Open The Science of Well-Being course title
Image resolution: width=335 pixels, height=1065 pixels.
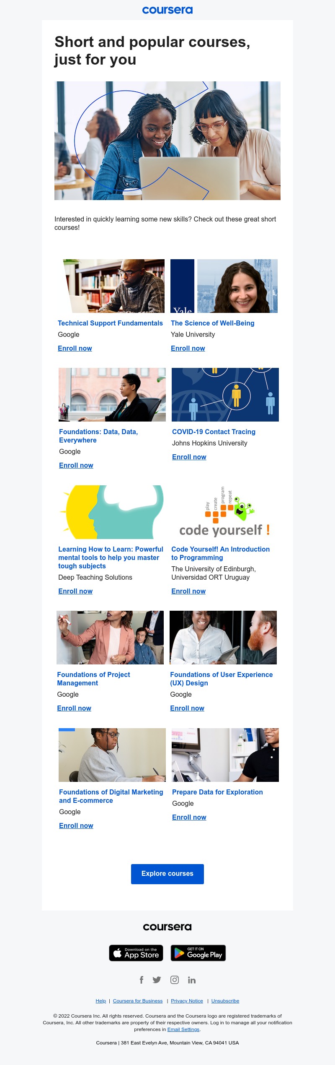point(213,323)
